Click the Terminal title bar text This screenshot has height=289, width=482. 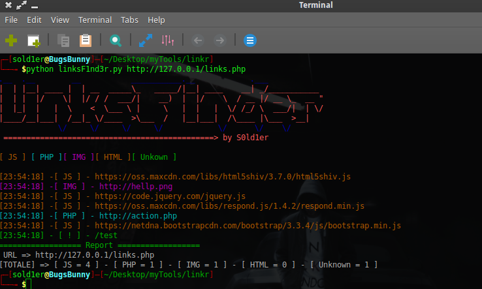pos(316,5)
